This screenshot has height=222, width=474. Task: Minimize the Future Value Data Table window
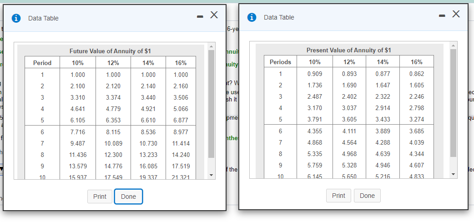pyautogui.click(x=200, y=18)
